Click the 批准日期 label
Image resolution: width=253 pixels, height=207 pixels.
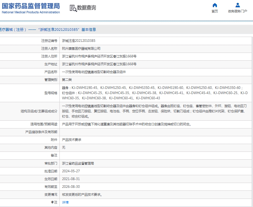51,171
